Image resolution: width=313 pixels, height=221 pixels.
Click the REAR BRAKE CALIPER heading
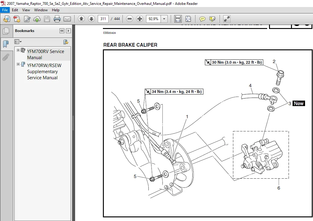(130, 45)
